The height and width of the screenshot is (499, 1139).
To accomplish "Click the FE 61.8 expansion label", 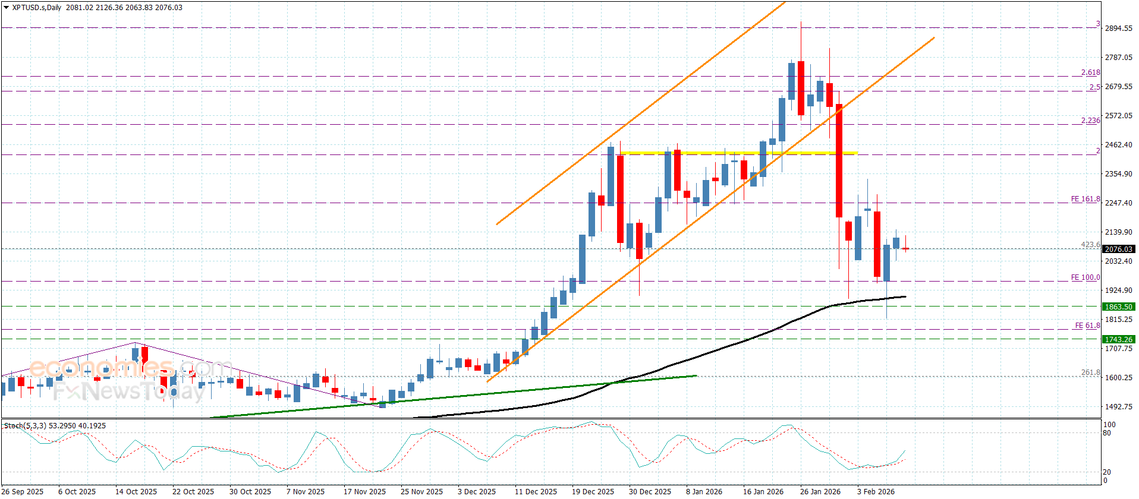I will click(x=1087, y=326).
